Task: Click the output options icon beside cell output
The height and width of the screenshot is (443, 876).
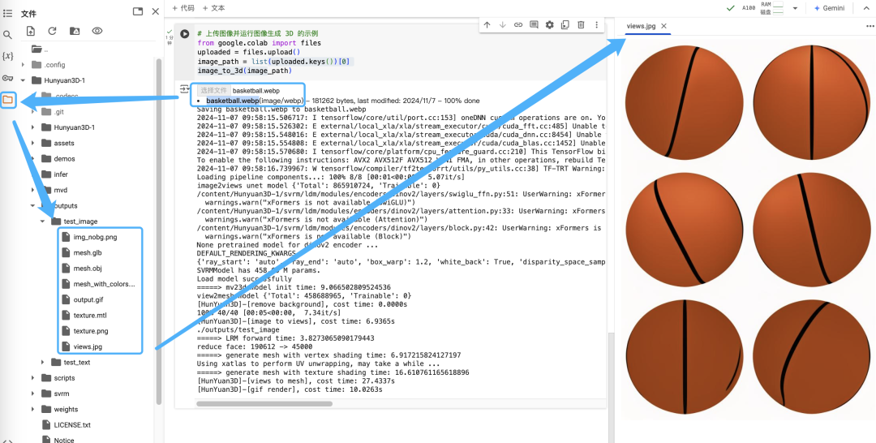Action: [184, 88]
